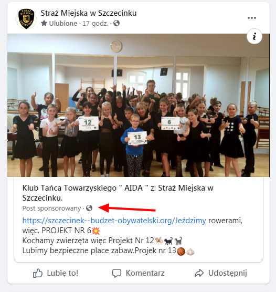
Task: Click the Ulubione star icon
Action: coord(44,24)
